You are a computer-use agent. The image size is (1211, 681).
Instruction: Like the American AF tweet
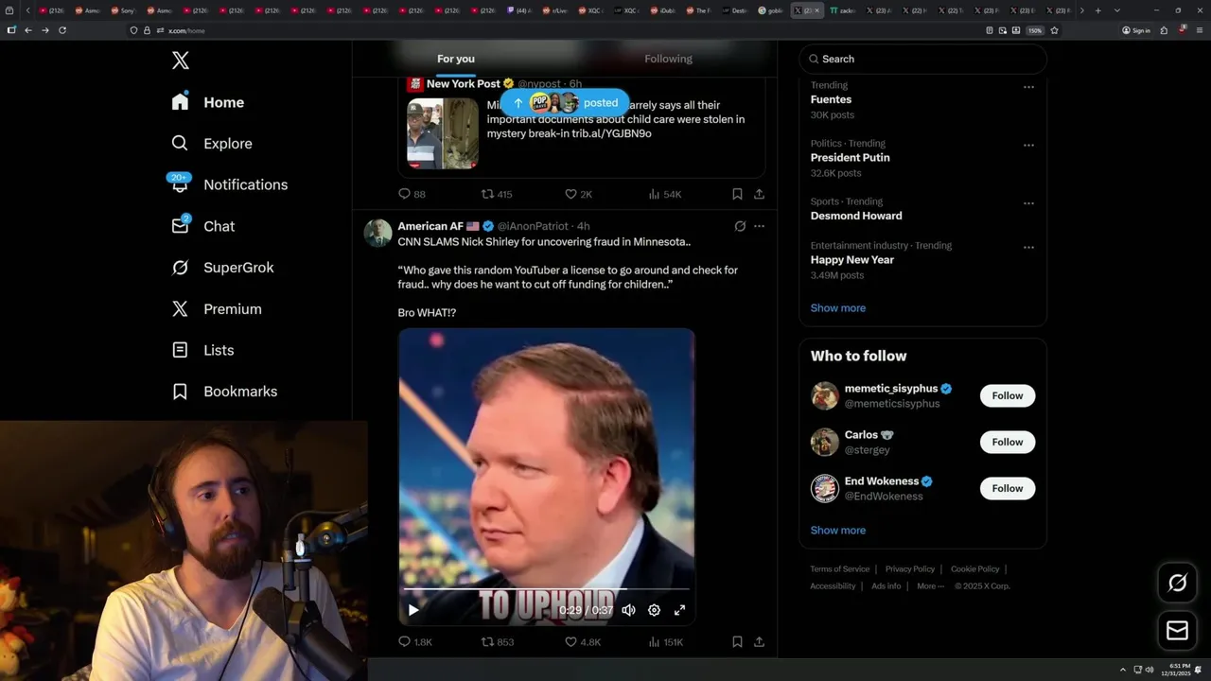pos(583,642)
